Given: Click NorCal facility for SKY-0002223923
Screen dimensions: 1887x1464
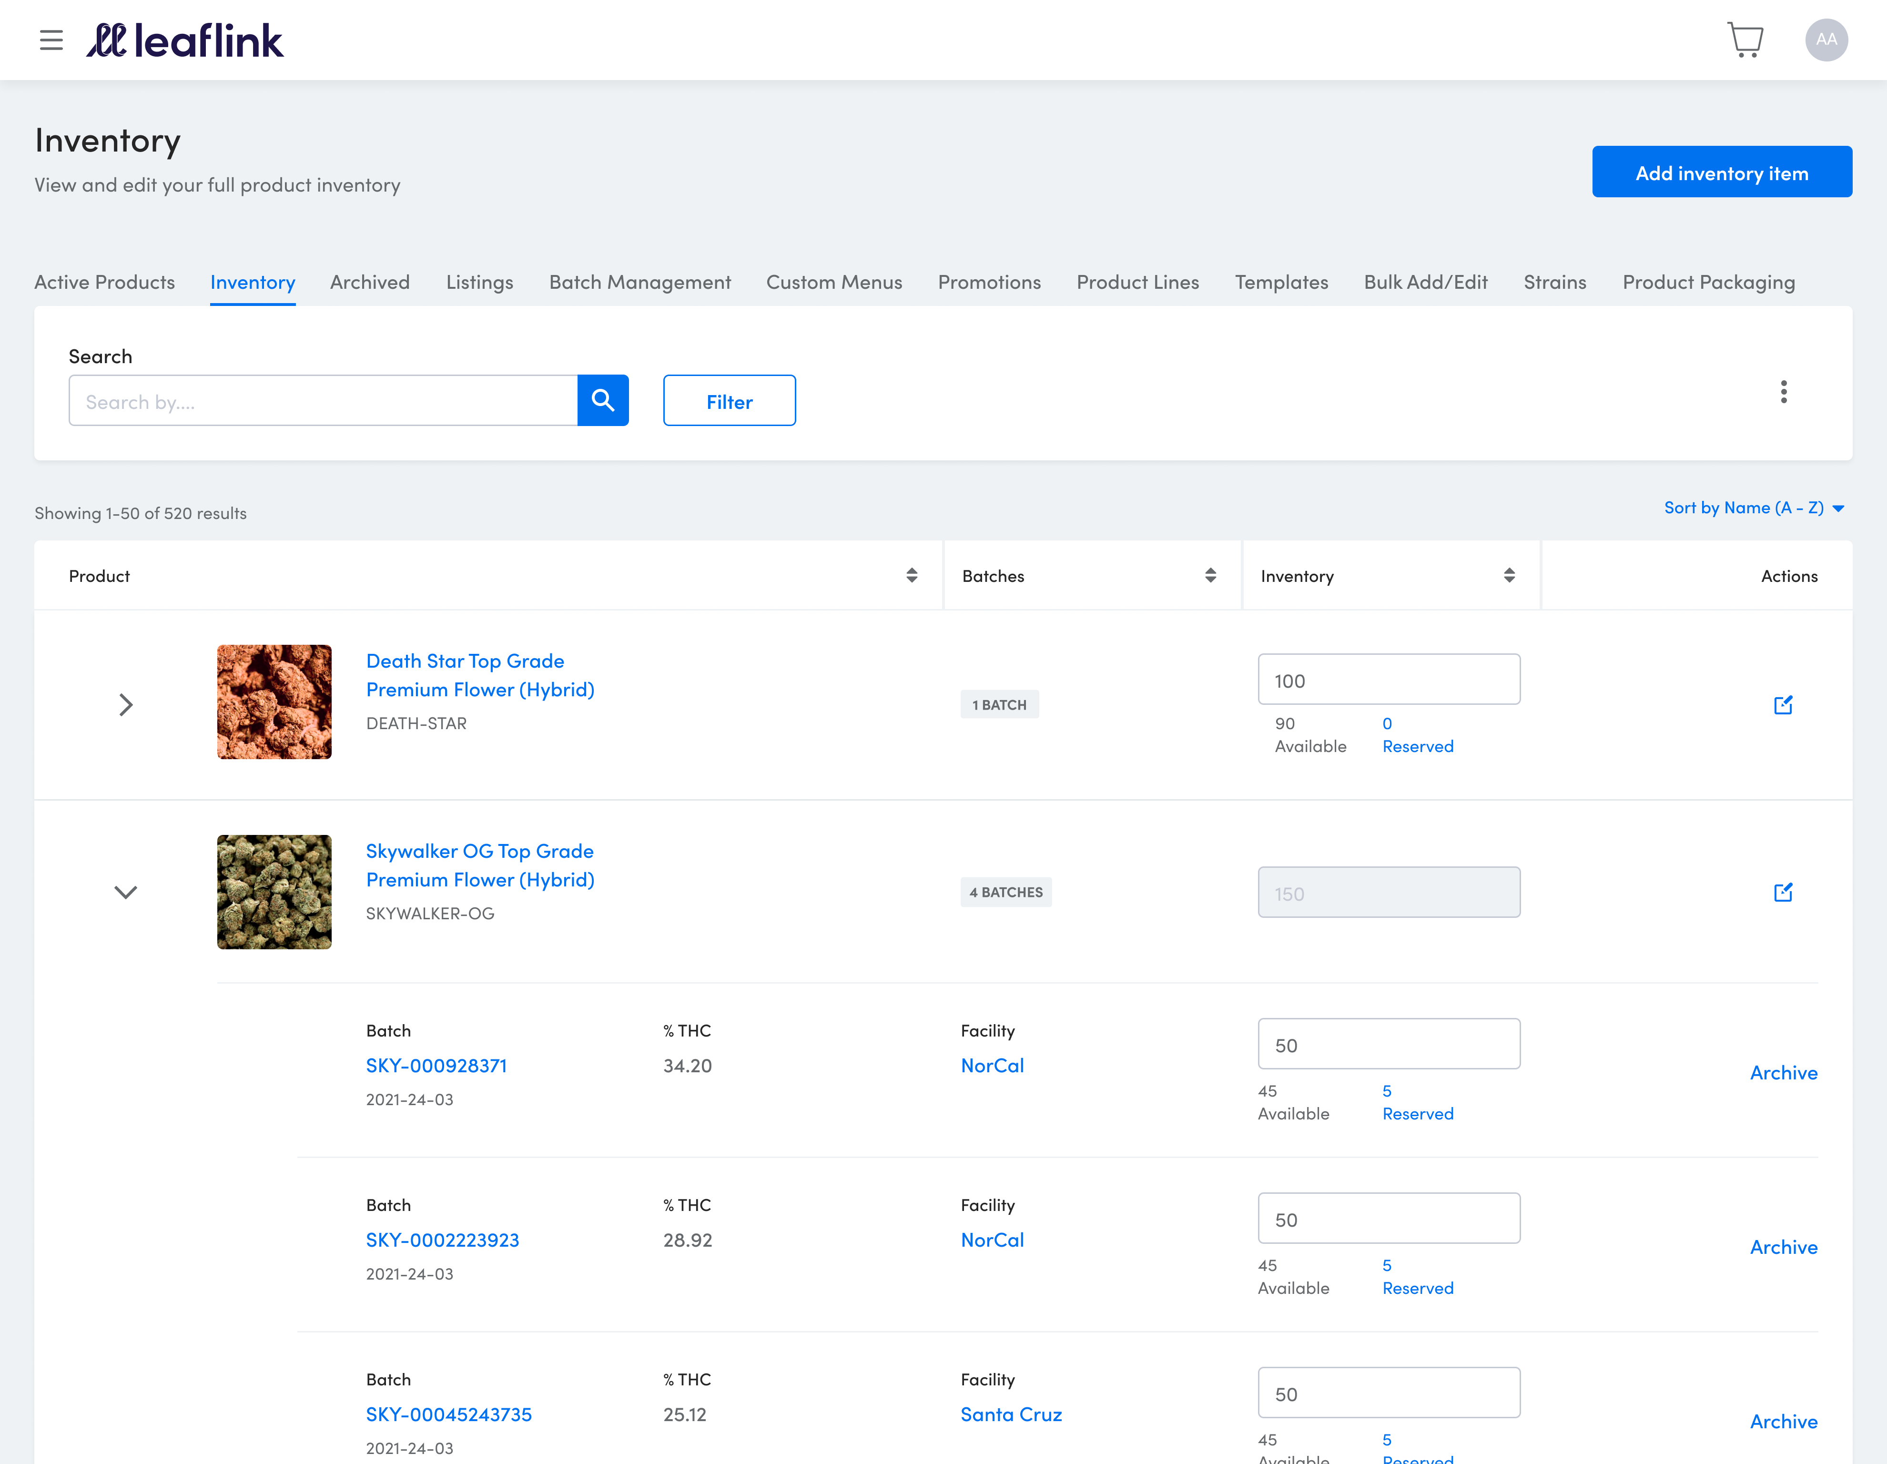Looking at the screenshot, I should 992,1240.
